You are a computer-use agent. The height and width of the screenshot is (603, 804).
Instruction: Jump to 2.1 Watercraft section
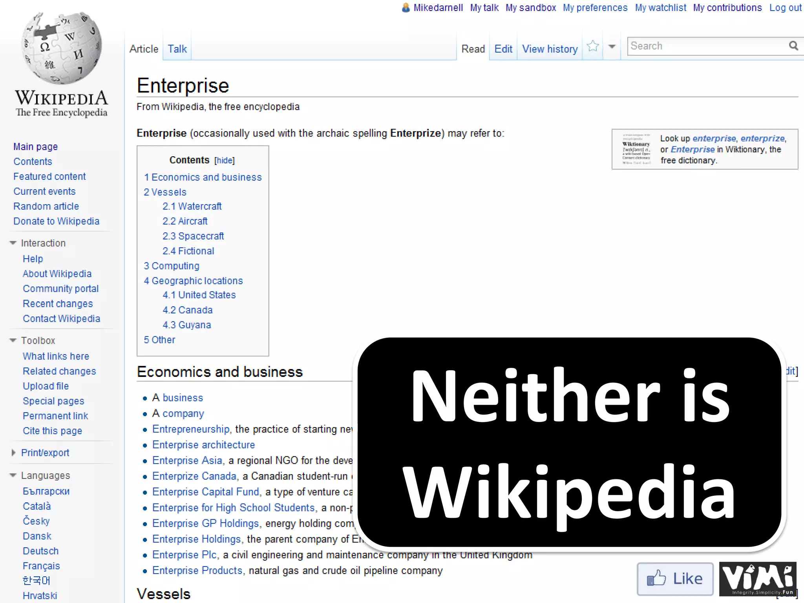(x=192, y=206)
